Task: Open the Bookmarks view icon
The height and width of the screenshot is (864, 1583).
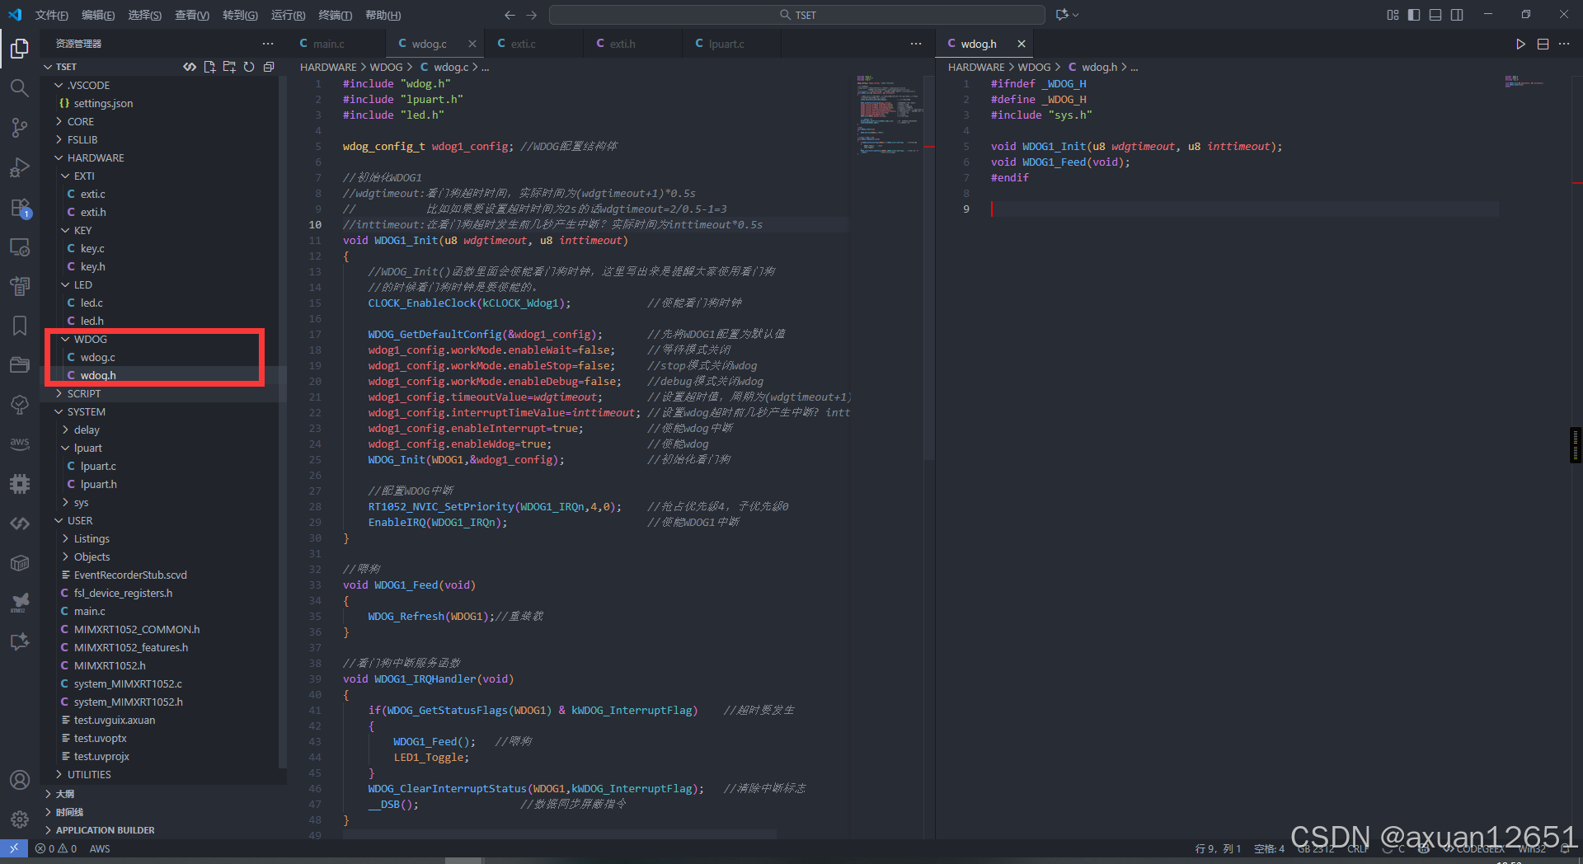Action: point(20,326)
